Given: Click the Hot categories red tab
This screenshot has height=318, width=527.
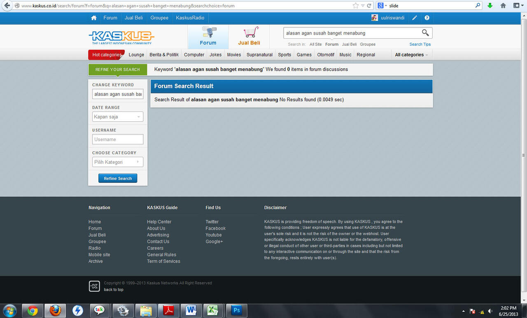Looking at the screenshot, I should pos(107,55).
